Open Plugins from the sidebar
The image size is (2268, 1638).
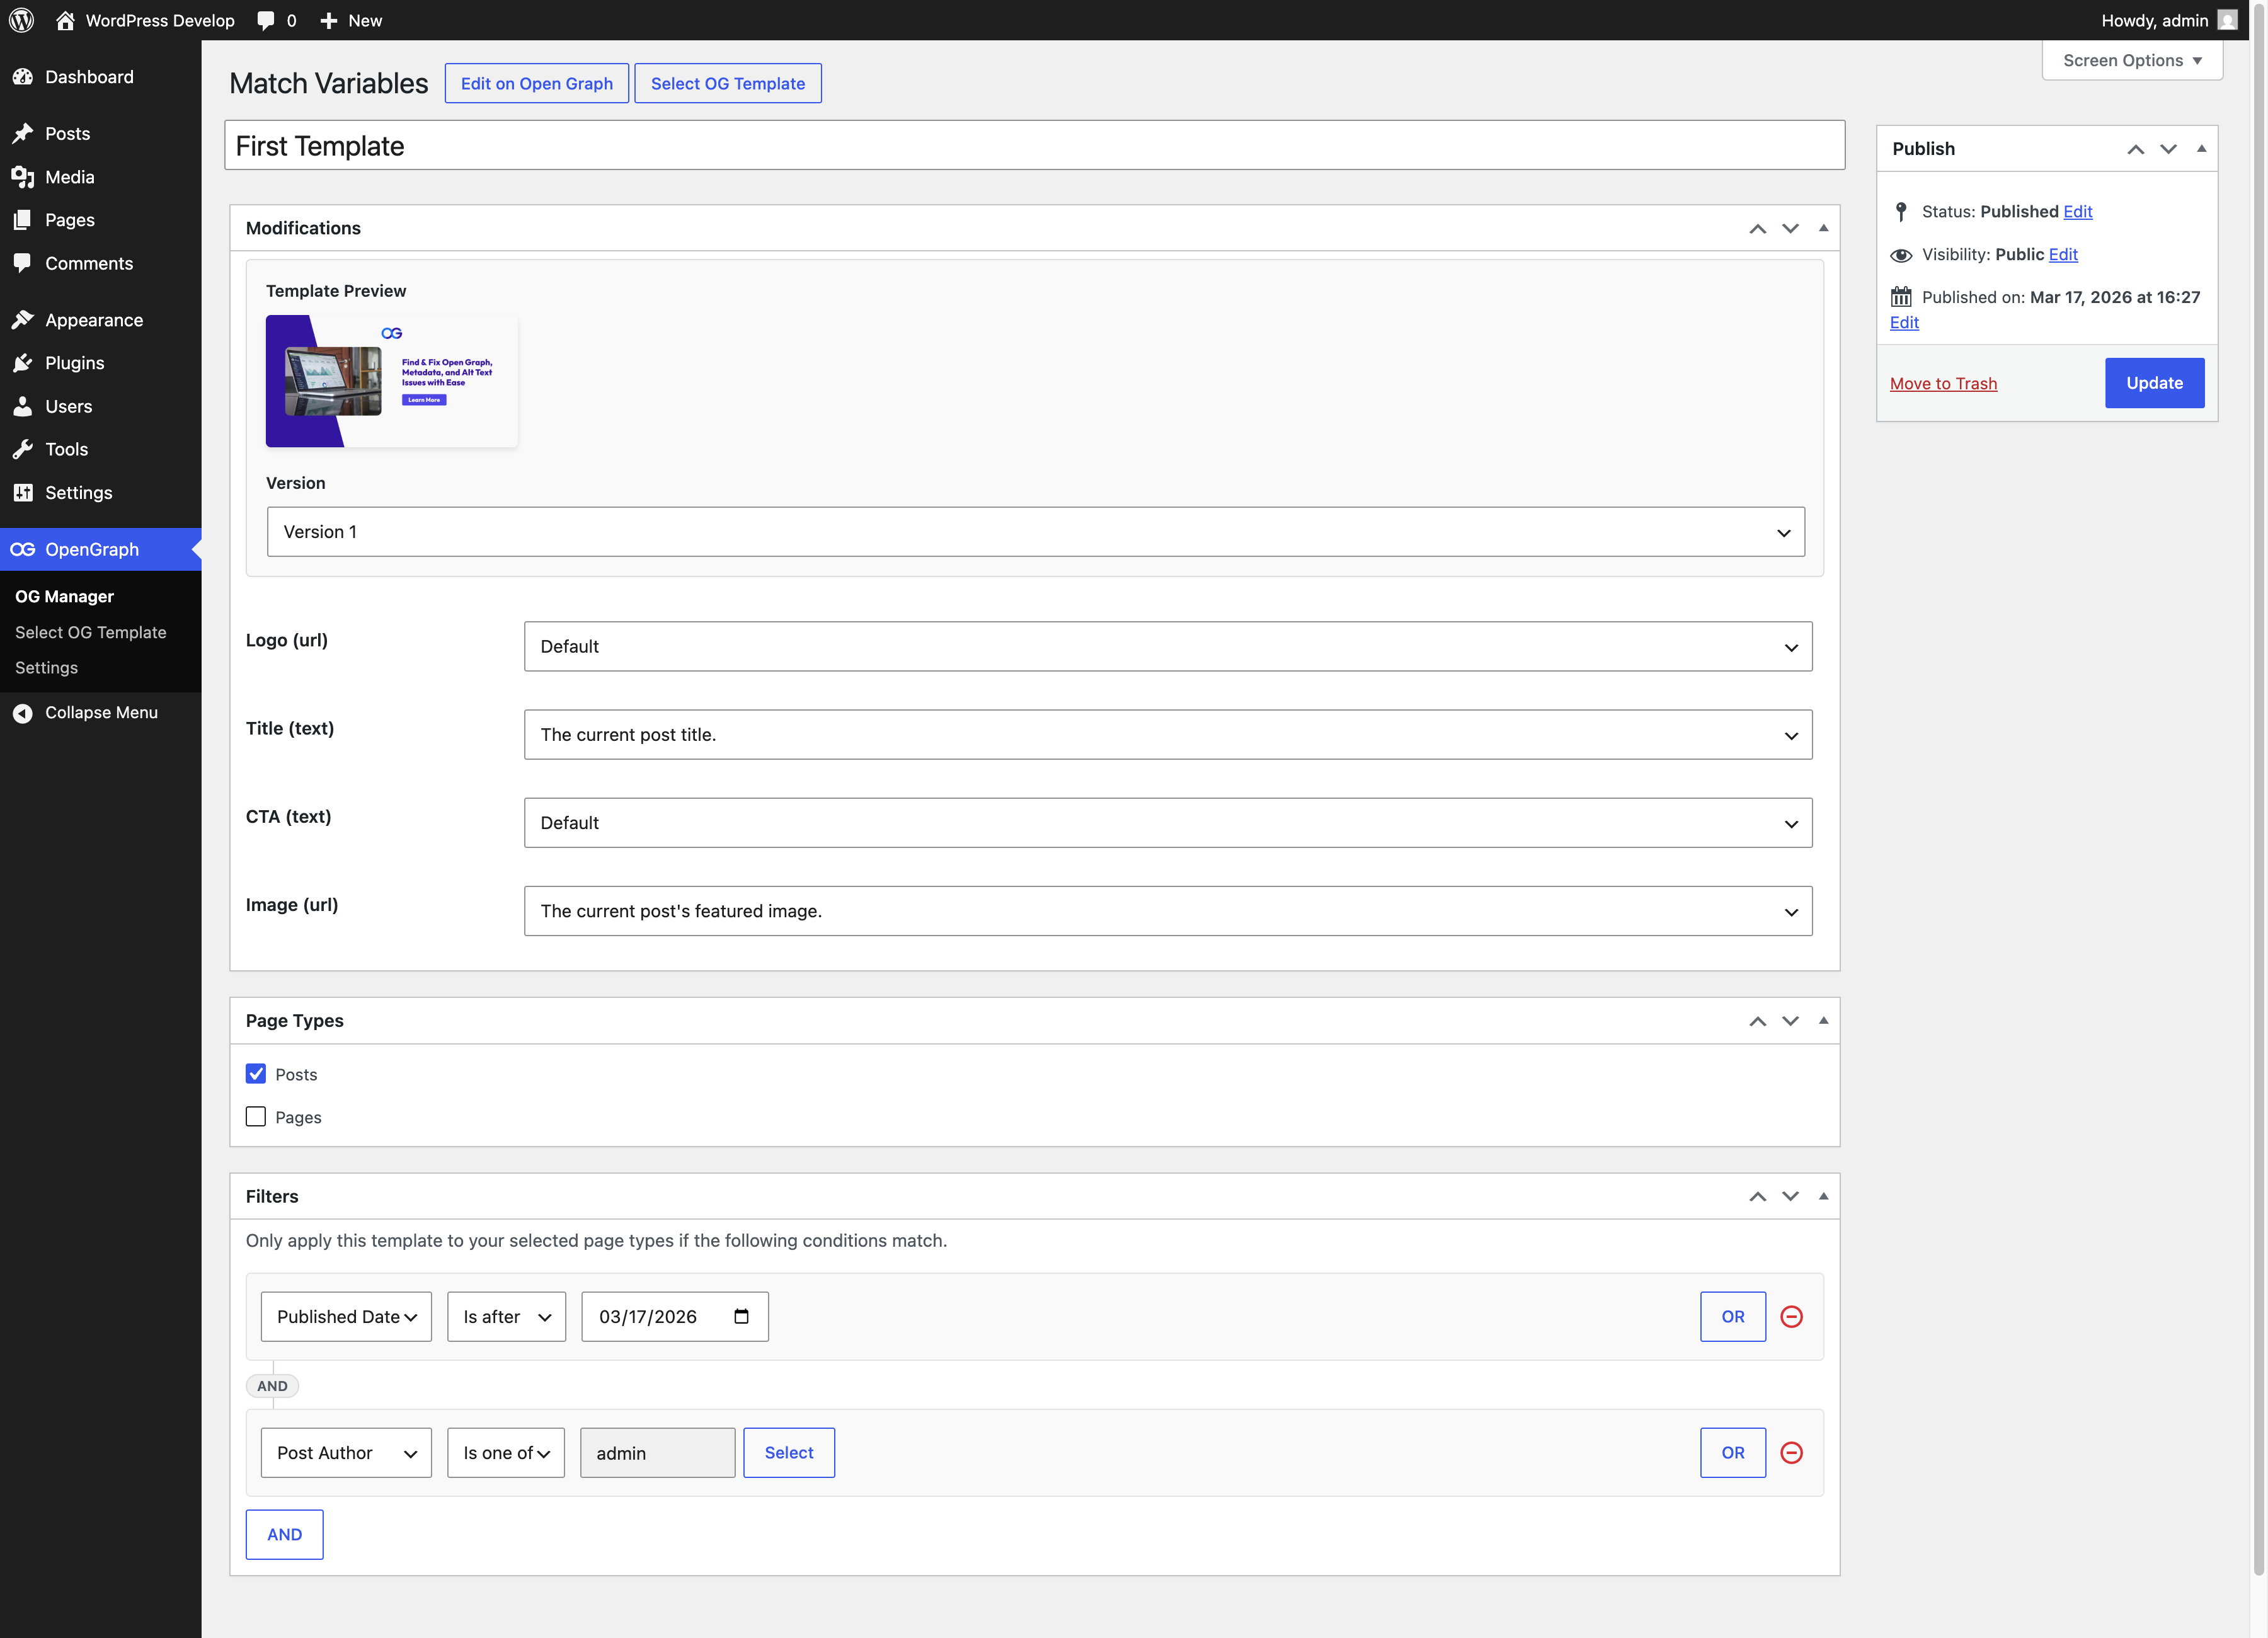tap(74, 363)
